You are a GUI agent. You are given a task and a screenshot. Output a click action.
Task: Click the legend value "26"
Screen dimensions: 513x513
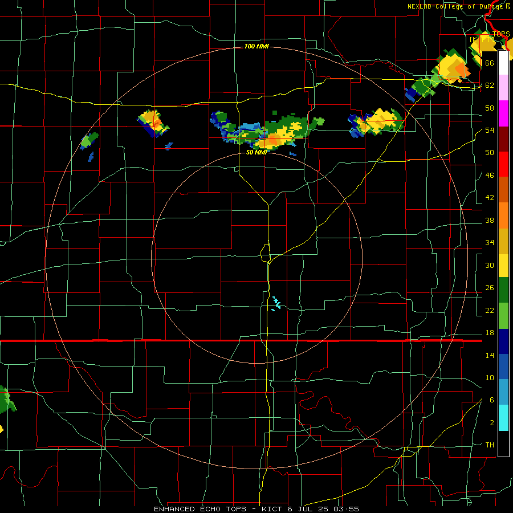(x=490, y=288)
